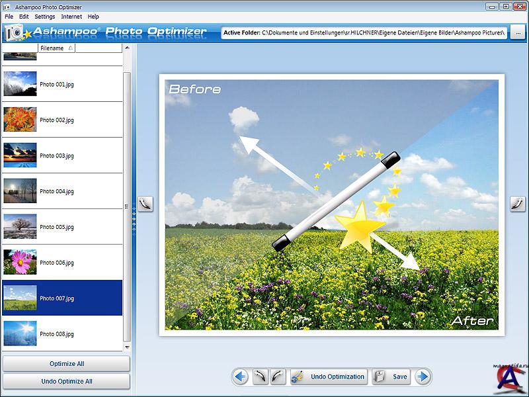Viewport: 529px width, 397px height.
Task: Click file list scroll down arrow
Action: point(127,347)
